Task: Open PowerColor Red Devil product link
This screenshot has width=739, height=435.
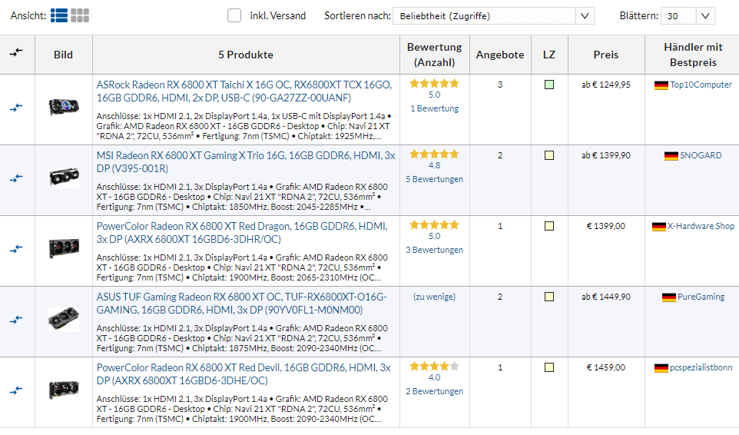Action: click(244, 374)
